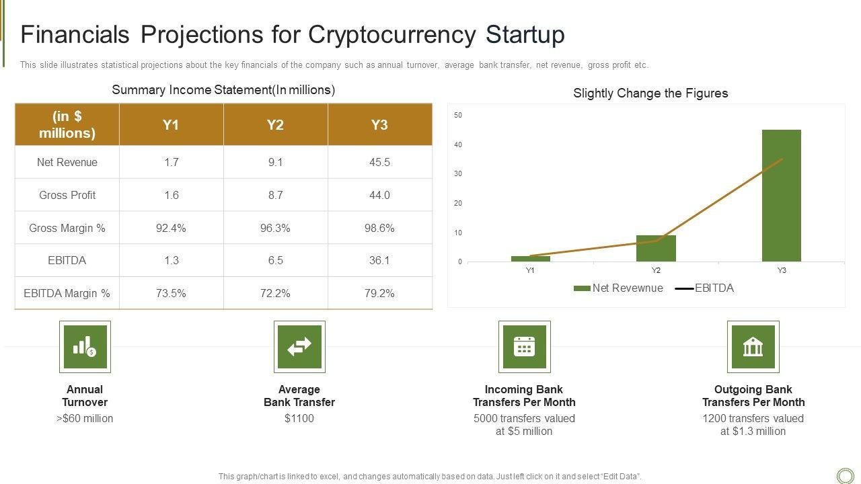Select the EBITDA Margin % row label

tap(67, 293)
